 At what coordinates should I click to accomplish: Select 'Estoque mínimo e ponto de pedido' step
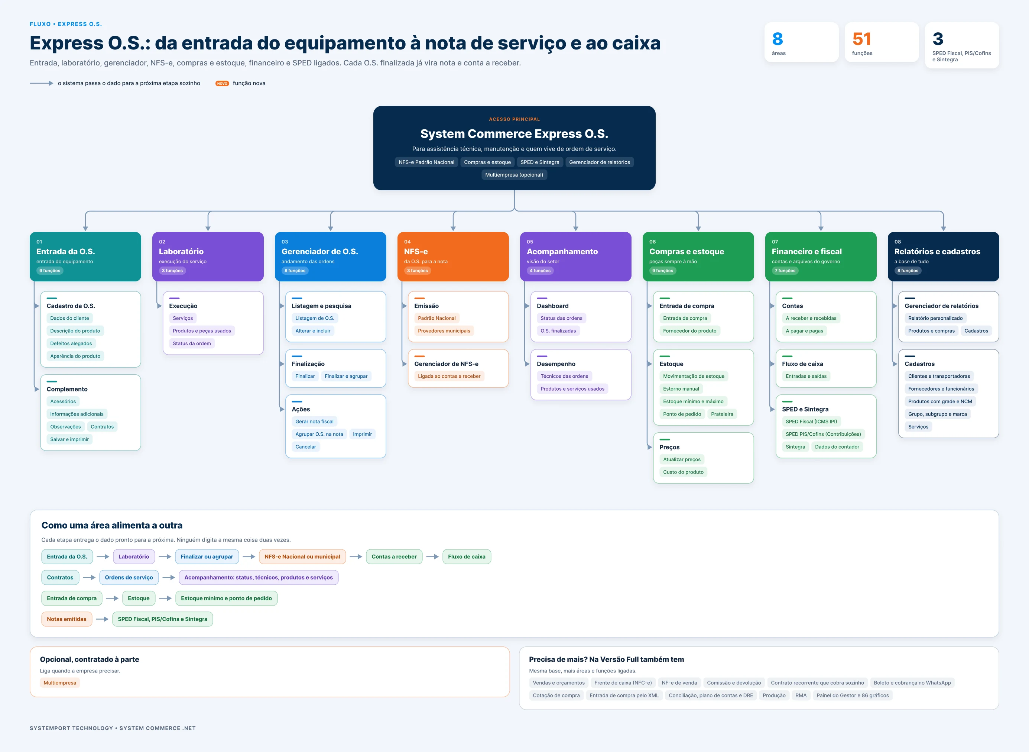(226, 598)
